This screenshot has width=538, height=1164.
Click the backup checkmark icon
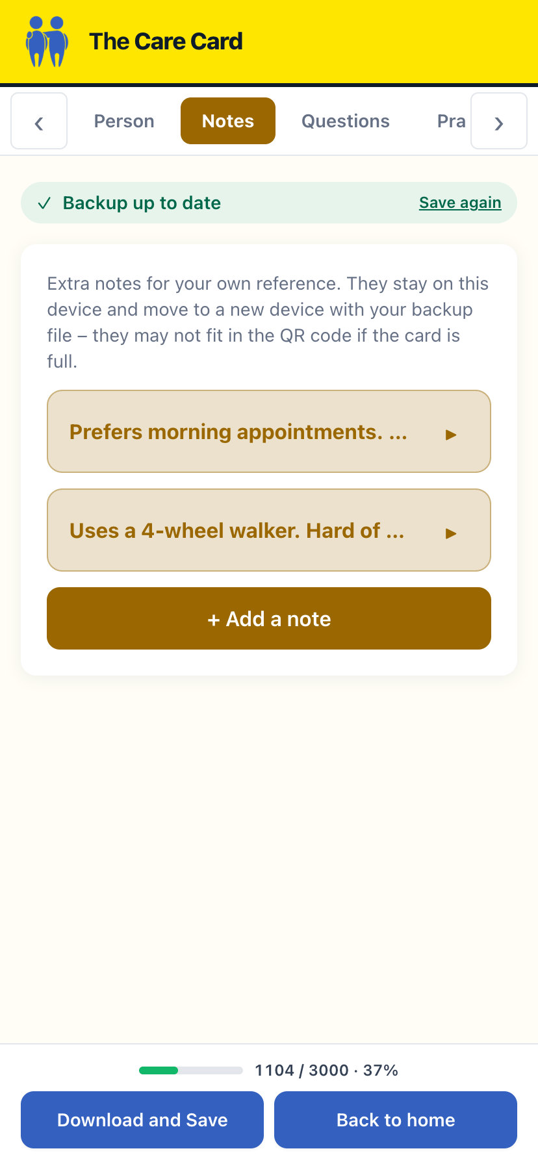click(44, 203)
